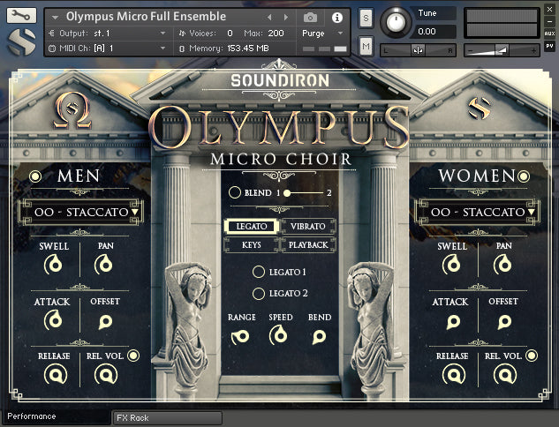Click the wrench edit-mode icon
559x427 pixels.
click(x=22, y=15)
